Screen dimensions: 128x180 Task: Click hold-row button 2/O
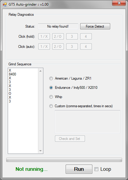pos(58,37)
